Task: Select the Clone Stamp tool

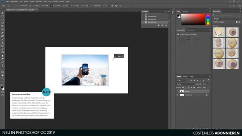Action: coord(3,43)
